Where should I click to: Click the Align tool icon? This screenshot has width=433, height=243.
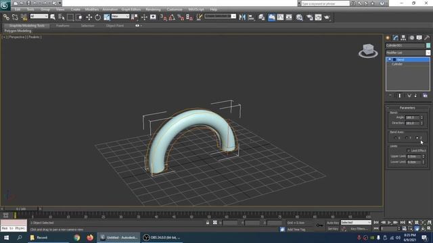pyautogui.click(x=251, y=18)
